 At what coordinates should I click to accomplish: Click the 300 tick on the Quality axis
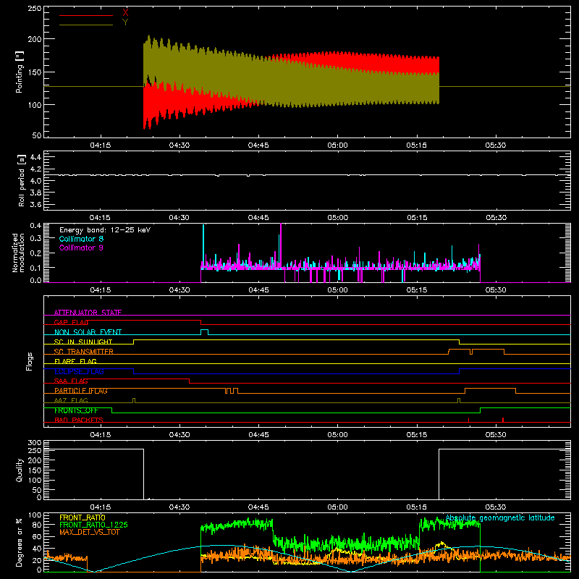click(x=35, y=442)
